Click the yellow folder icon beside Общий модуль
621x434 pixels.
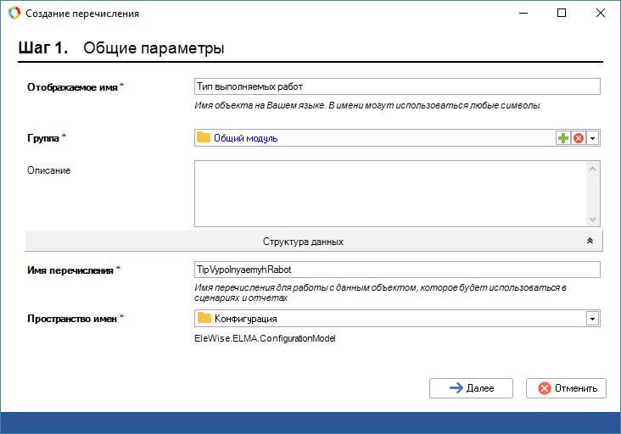click(204, 137)
